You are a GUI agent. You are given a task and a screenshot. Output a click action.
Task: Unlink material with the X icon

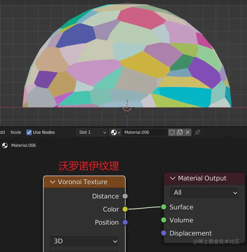(188, 133)
